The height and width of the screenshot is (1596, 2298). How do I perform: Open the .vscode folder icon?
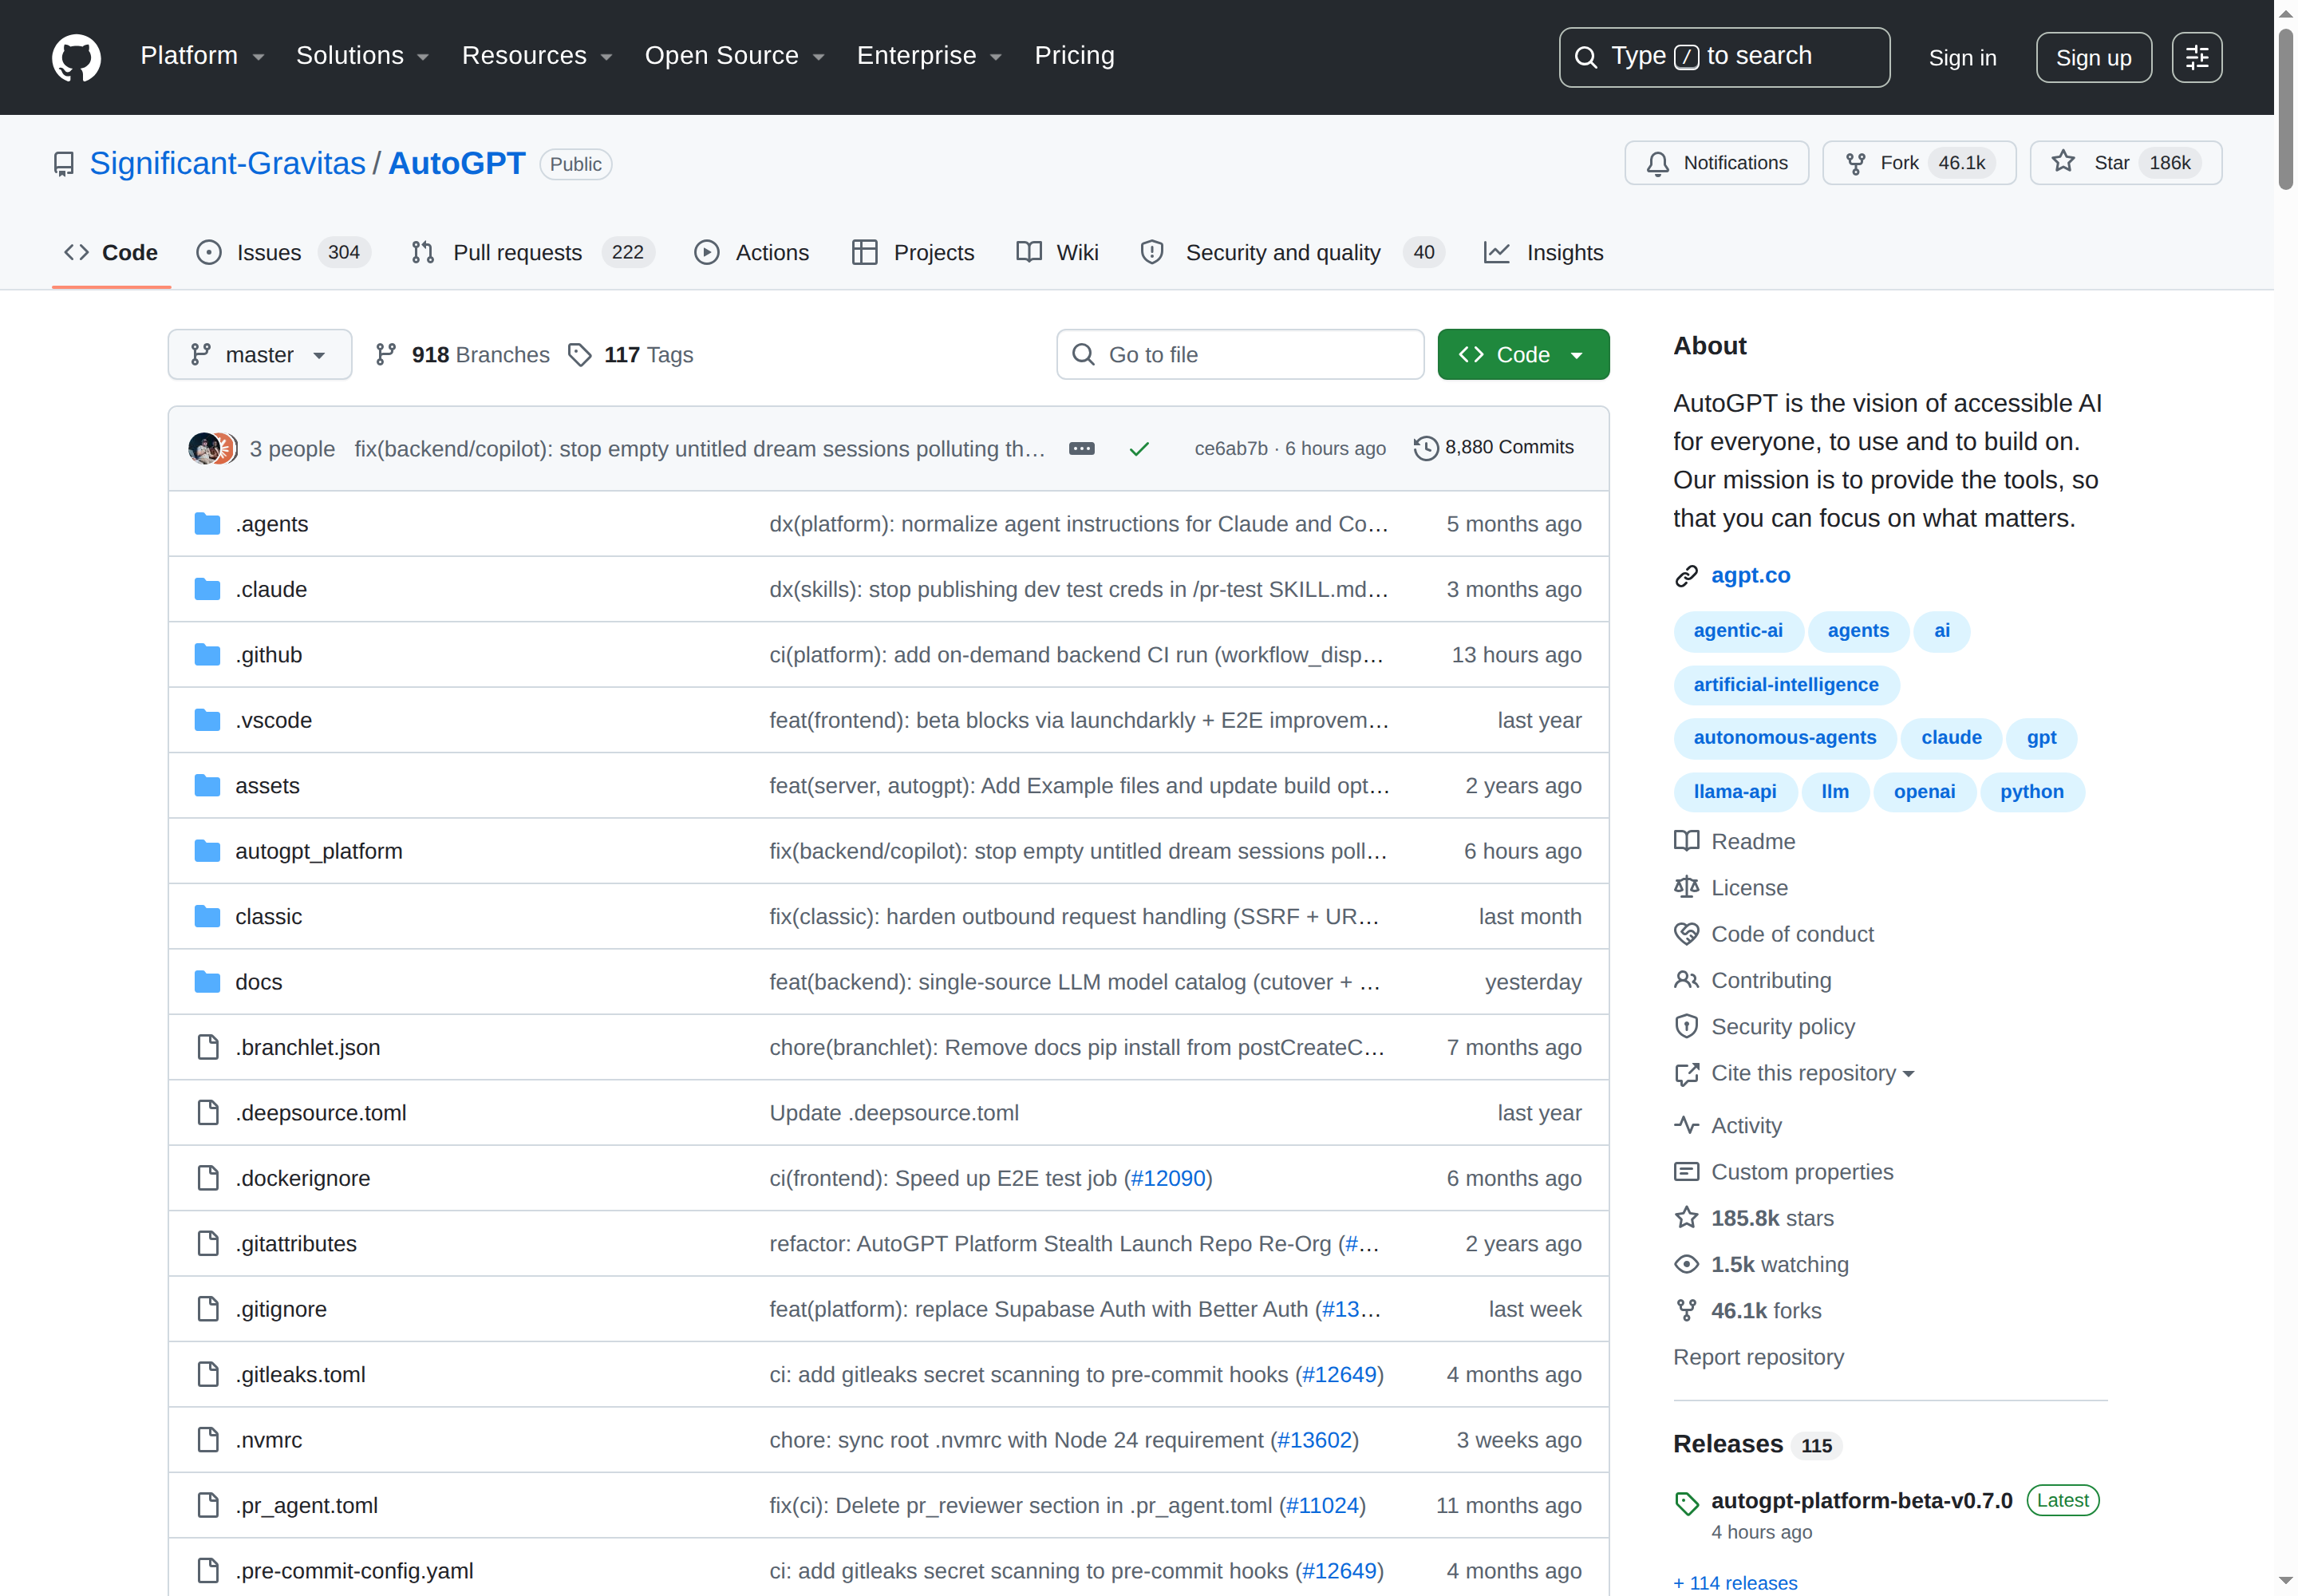pos(207,721)
